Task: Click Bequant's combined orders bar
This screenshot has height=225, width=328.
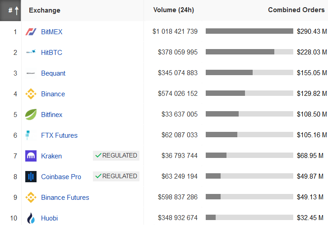Action: (x=249, y=72)
